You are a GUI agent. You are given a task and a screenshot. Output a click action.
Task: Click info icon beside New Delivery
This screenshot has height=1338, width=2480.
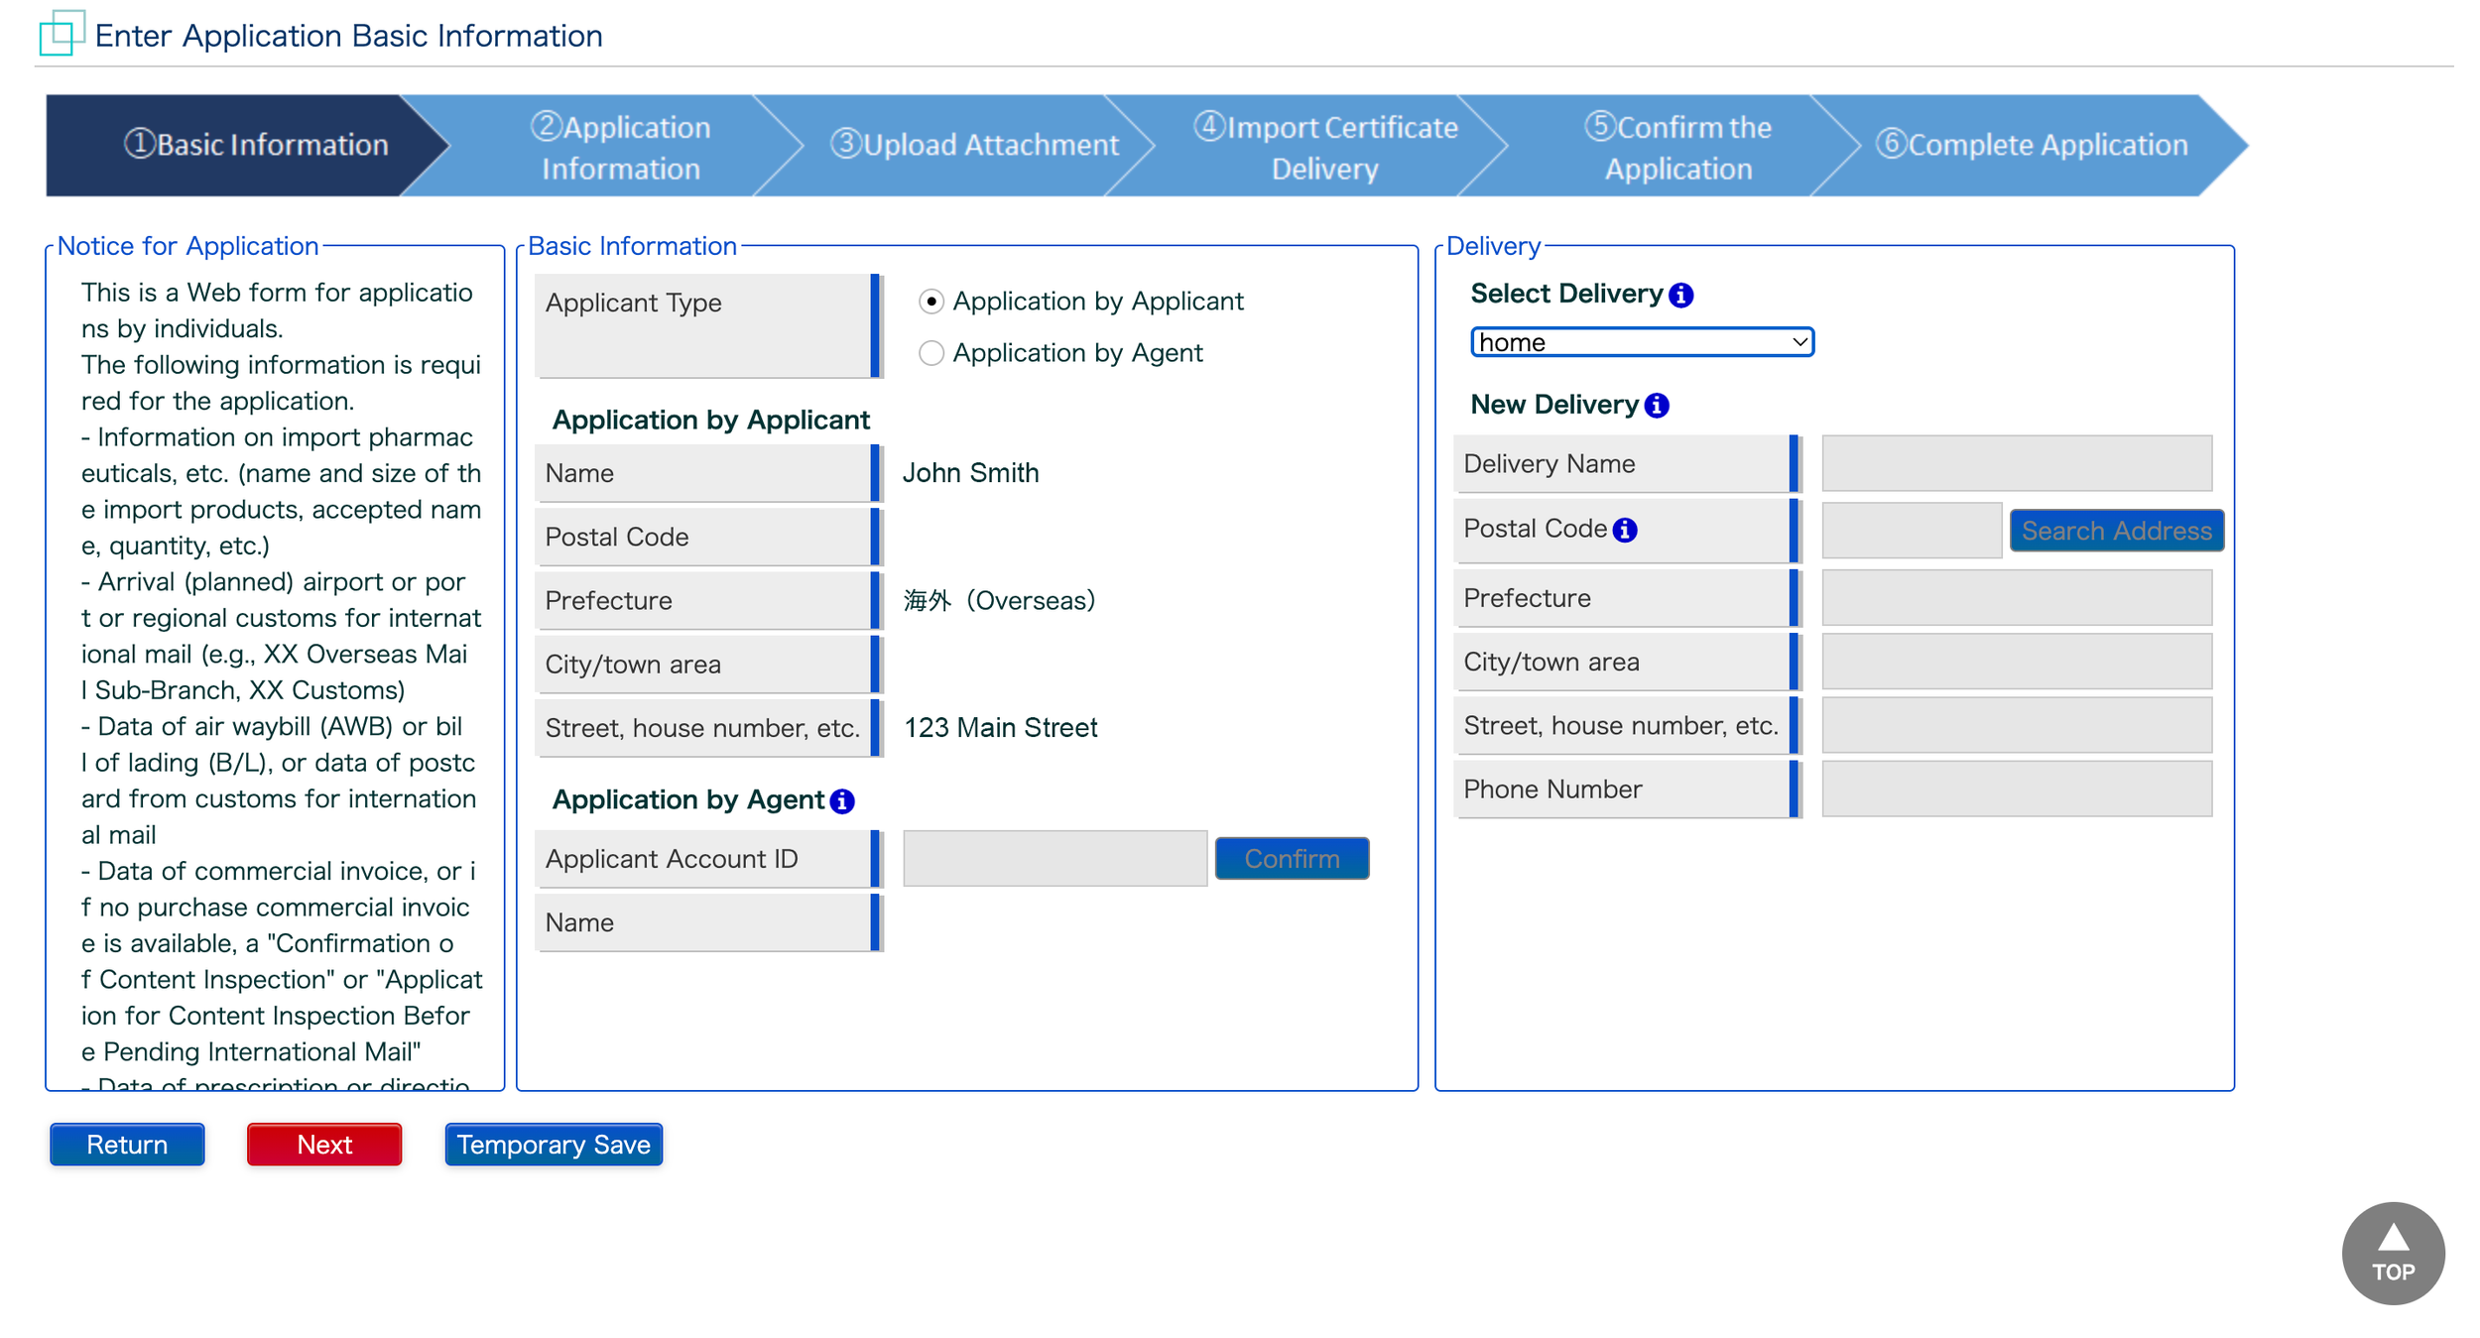click(1656, 406)
